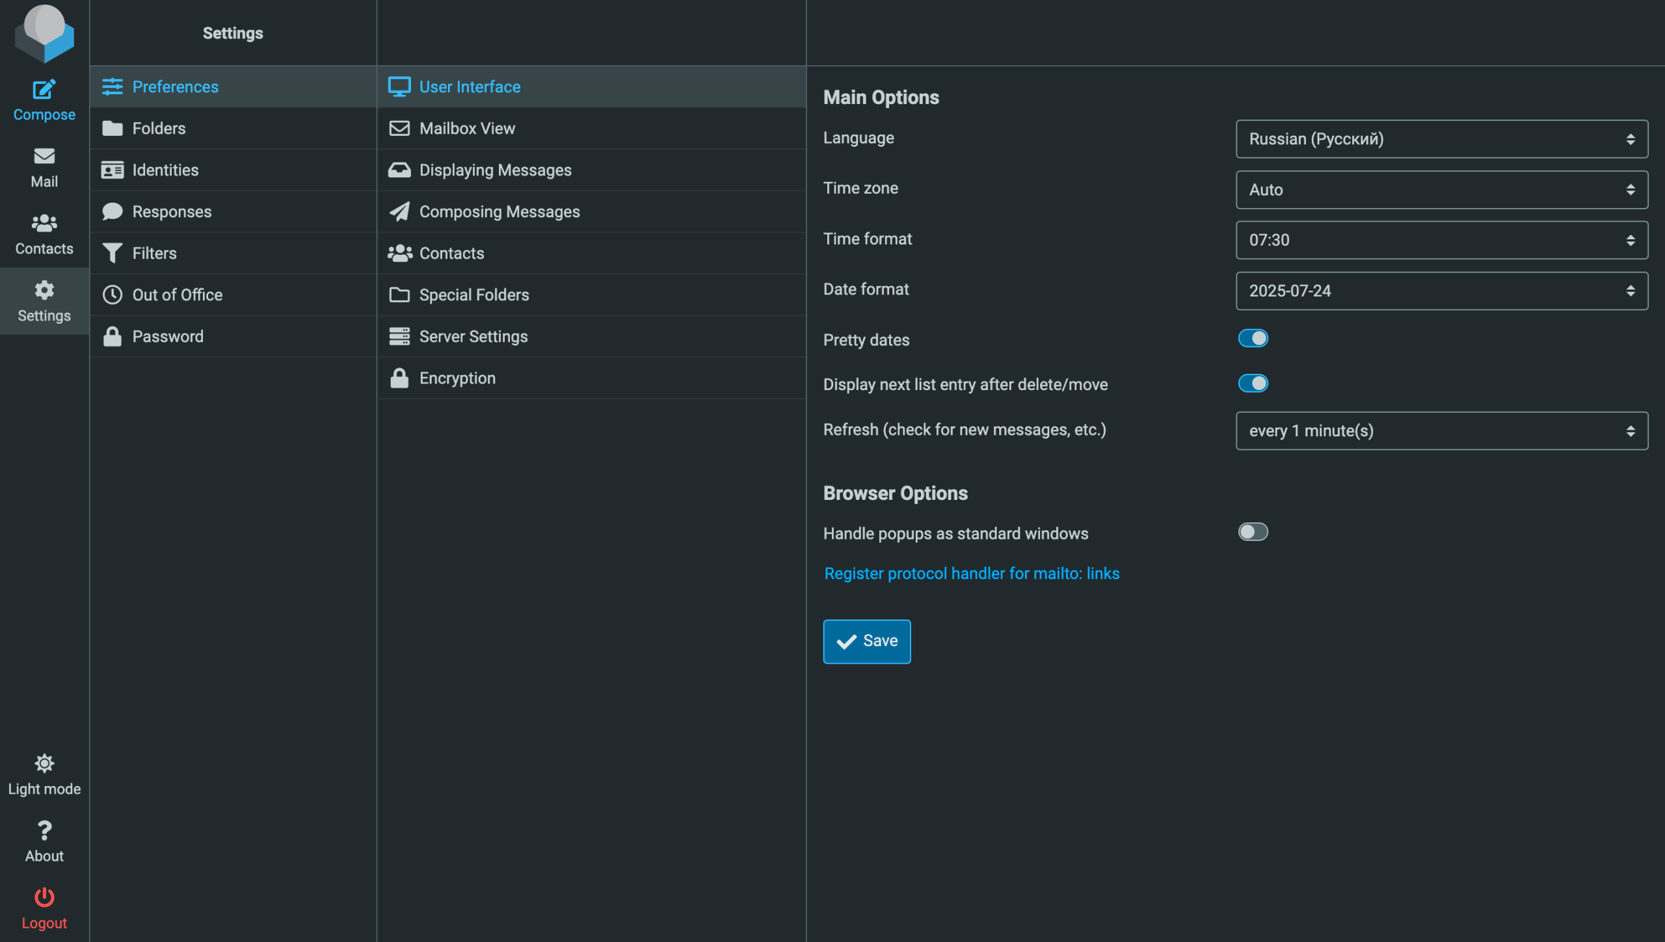1665x942 pixels.
Task: Click the Responses speech bubble icon
Action: pyautogui.click(x=113, y=211)
